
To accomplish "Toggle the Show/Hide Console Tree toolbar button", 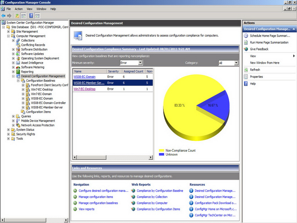I will pos(23,16).
